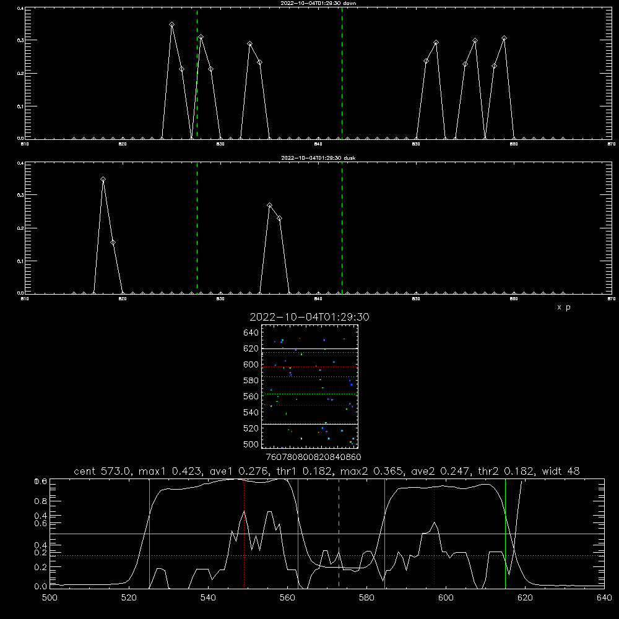
Task: Select the tallest diamond marker in dawn plot
Action: point(171,25)
